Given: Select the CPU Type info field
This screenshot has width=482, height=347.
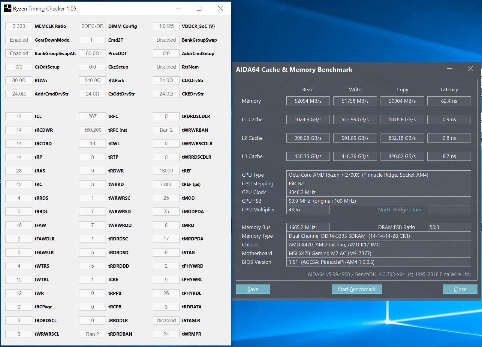Looking at the screenshot, I should click(379, 175).
